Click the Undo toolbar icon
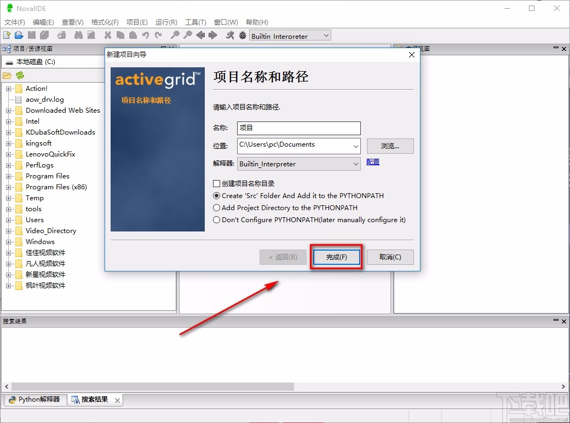 click(146, 35)
